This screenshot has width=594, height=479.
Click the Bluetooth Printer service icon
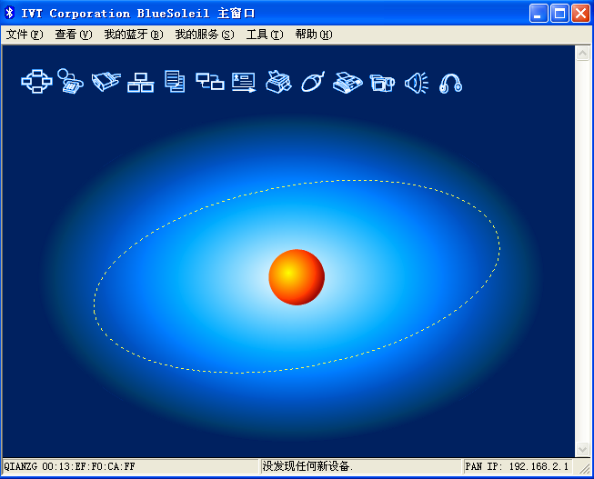pyautogui.click(x=278, y=82)
